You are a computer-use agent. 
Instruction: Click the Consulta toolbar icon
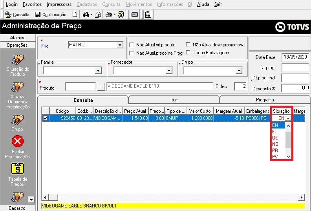pyautogui.click(x=8, y=15)
